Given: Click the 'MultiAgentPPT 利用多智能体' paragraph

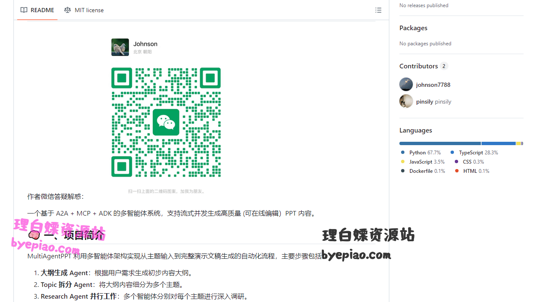Looking at the screenshot, I should pyautogui.click(x=175, y=256).
